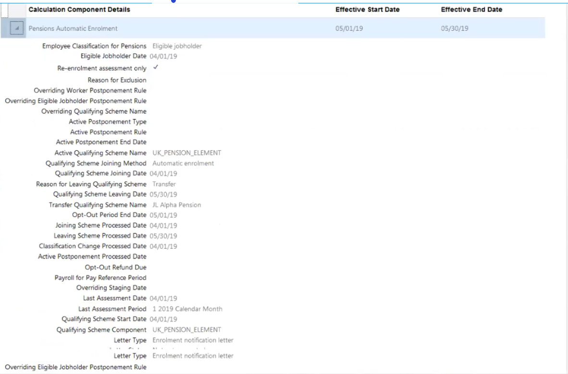Click the Transfer reason for leaving value
Image resolution: width=568 pixels, height=374 pixels.
pyautogui.click(x=164, y=184)
